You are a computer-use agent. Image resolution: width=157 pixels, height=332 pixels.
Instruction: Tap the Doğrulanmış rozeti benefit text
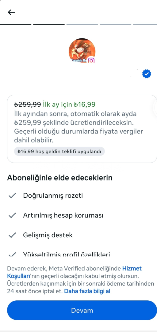tap(53, 196)
